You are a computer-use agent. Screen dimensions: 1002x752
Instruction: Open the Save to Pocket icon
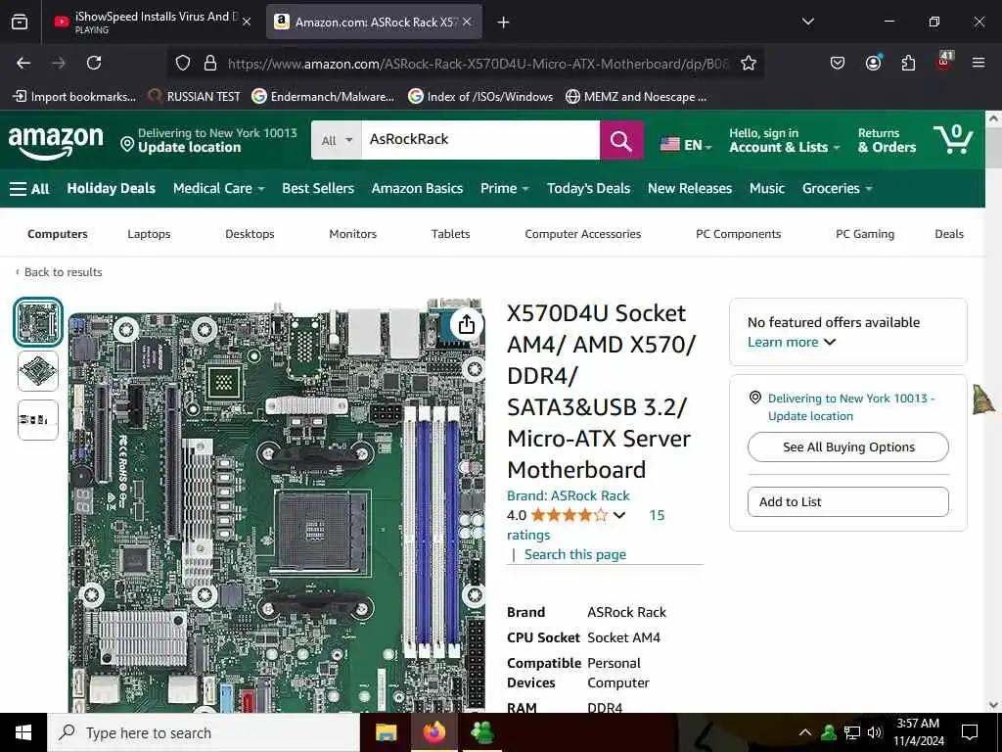coord(838,63)
